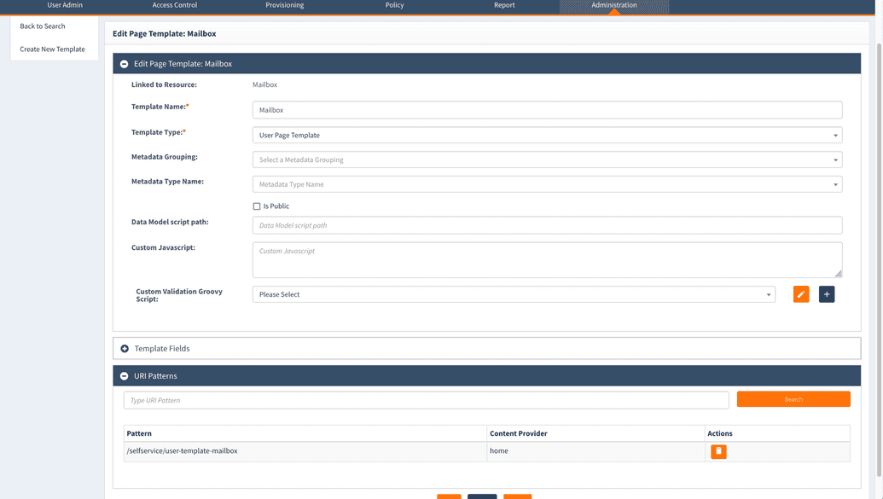Open the Provisioning menu
This screenshot has height=499, width=883.
pyautogui.click(x=284, y=5)
